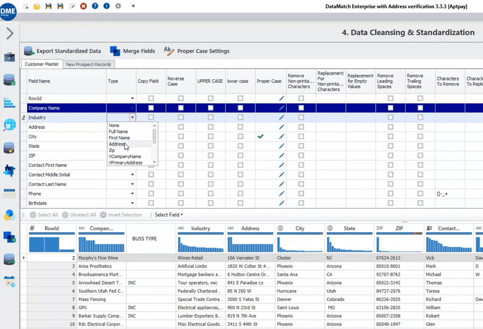This screenshot has width=483, height=329.
Task: Click the New Project icon in the top toolbar
Action: pyautogui.click(x=25, y=6)
